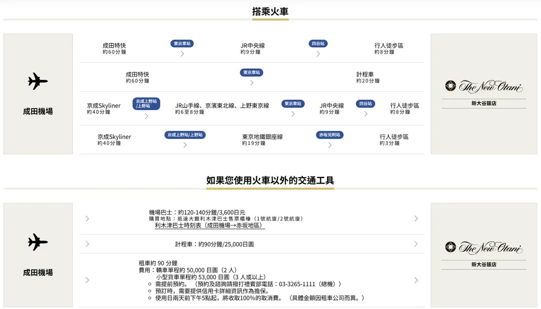
Task: Click the left chevron of the 計程車 25,000日圓 row
Action: tap(87, 244)
